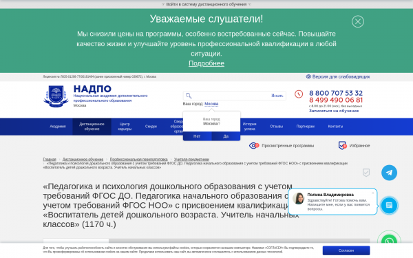Screen dimensions: 413x258
Task: Go to Дистанционное обучение breadcrumb
Action: coord(83,160)
